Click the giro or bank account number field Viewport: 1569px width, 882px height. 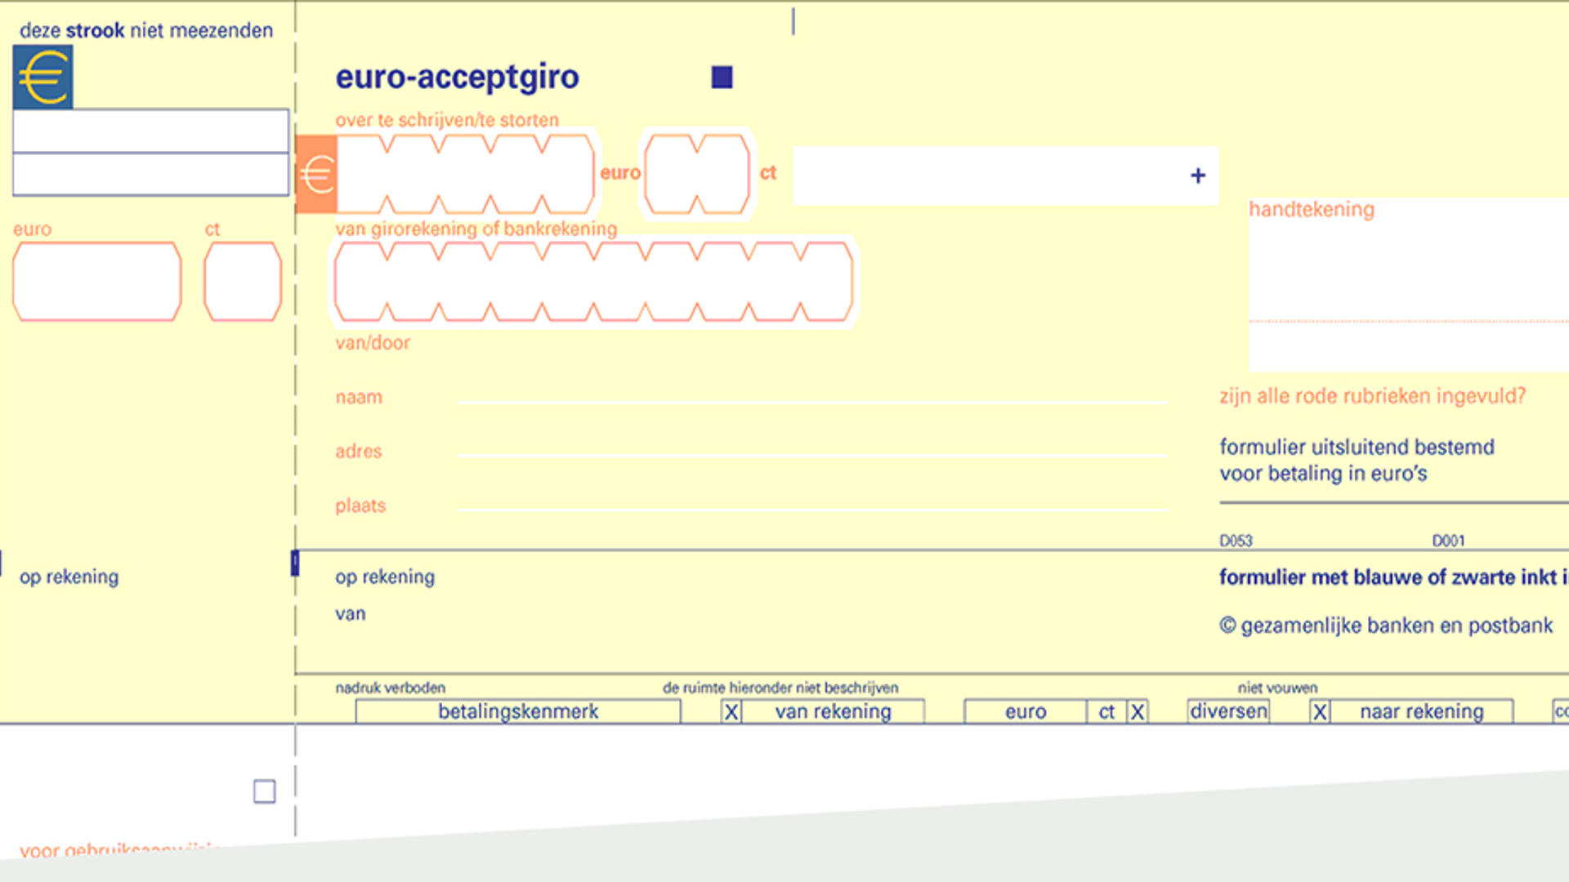pos(594,281)
